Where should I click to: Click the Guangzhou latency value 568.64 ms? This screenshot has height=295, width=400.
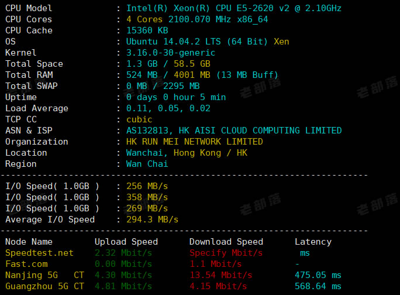[319, 286]
